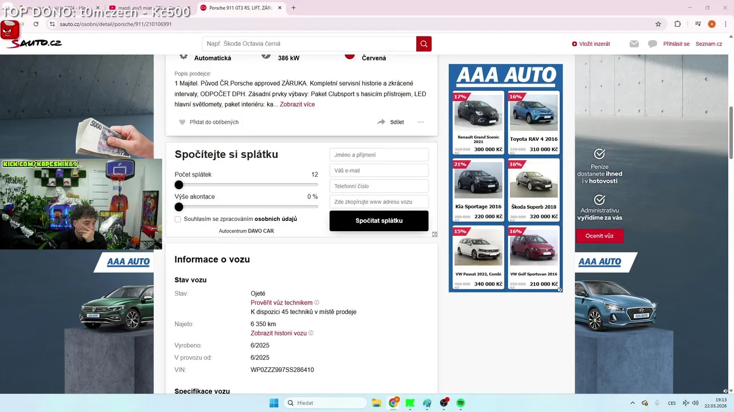The image size is (734, 412).
Task: Click the AAA AUTO banner heading
Action: click(x=506, y=76)
